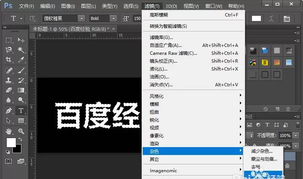303x179 pixels.
Task: Select the Clone Stamp tool
Action: tap(9, 80)
